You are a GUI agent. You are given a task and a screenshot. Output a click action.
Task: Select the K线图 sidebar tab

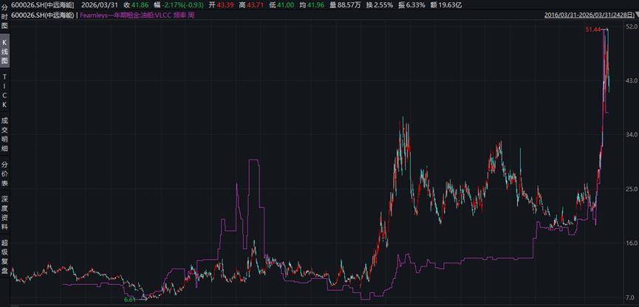[4, 52]
